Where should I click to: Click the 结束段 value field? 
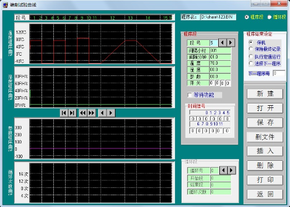coord(220,185)
